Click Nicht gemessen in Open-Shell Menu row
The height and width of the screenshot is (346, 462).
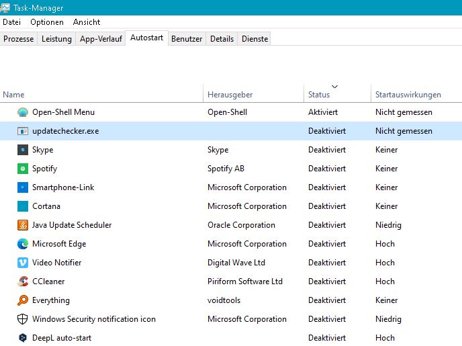[404, 112]
